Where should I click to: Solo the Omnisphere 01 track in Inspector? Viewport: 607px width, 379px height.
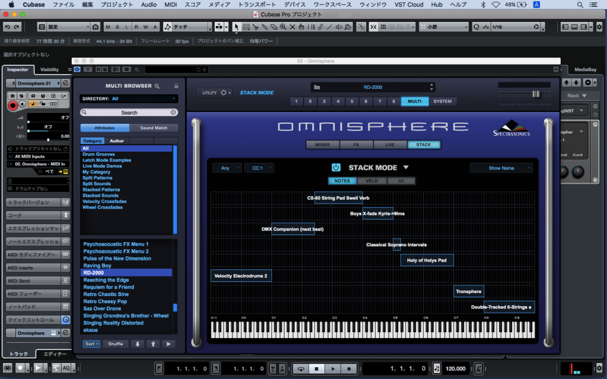coord(21,95)
